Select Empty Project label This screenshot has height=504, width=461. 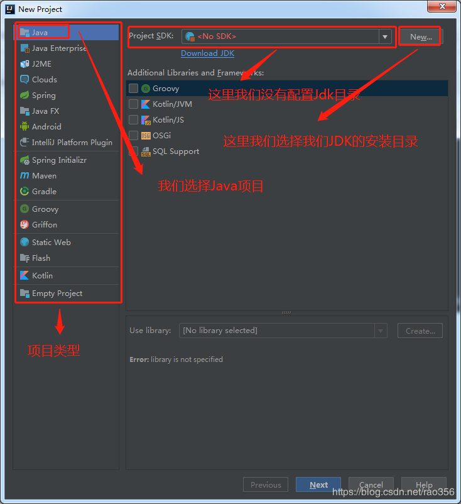tap(57, 293)
